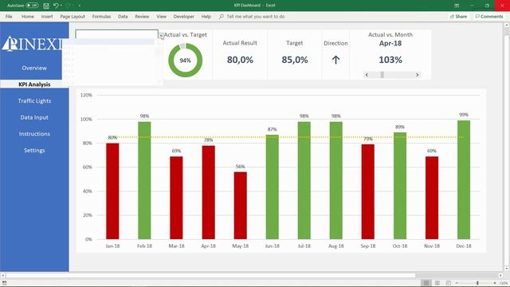Click the 56% data label above May-18

(x=241, y=167)
